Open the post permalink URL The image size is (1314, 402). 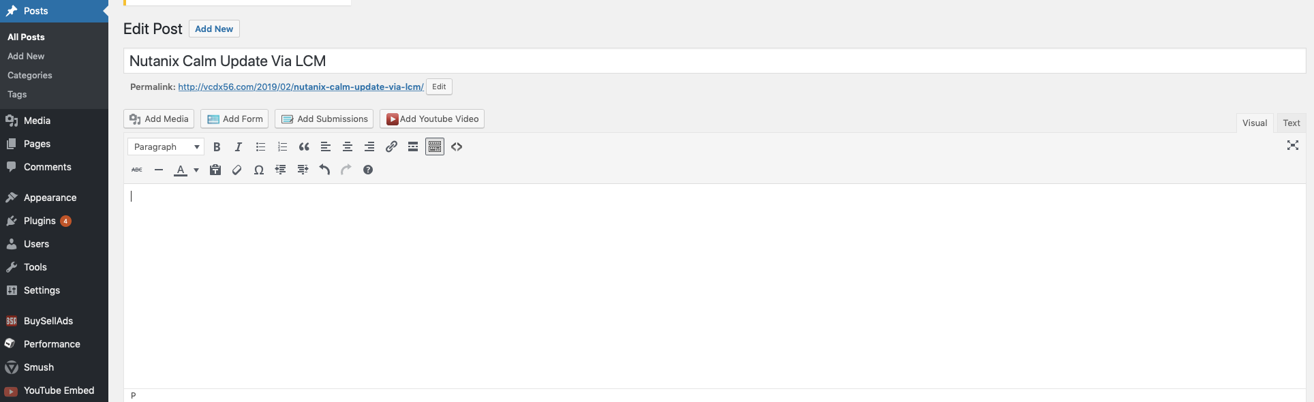click(x=301, y=87)
